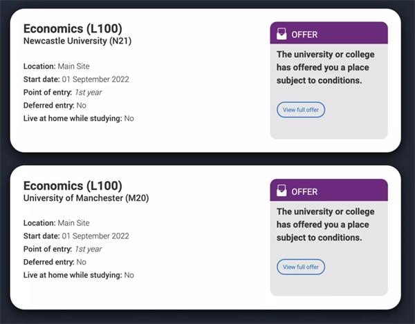The height and width of the screenshot is (324, 415).
Task: Click Manchester's Point of entry 1st year
Action: click(x=62, y=249)
